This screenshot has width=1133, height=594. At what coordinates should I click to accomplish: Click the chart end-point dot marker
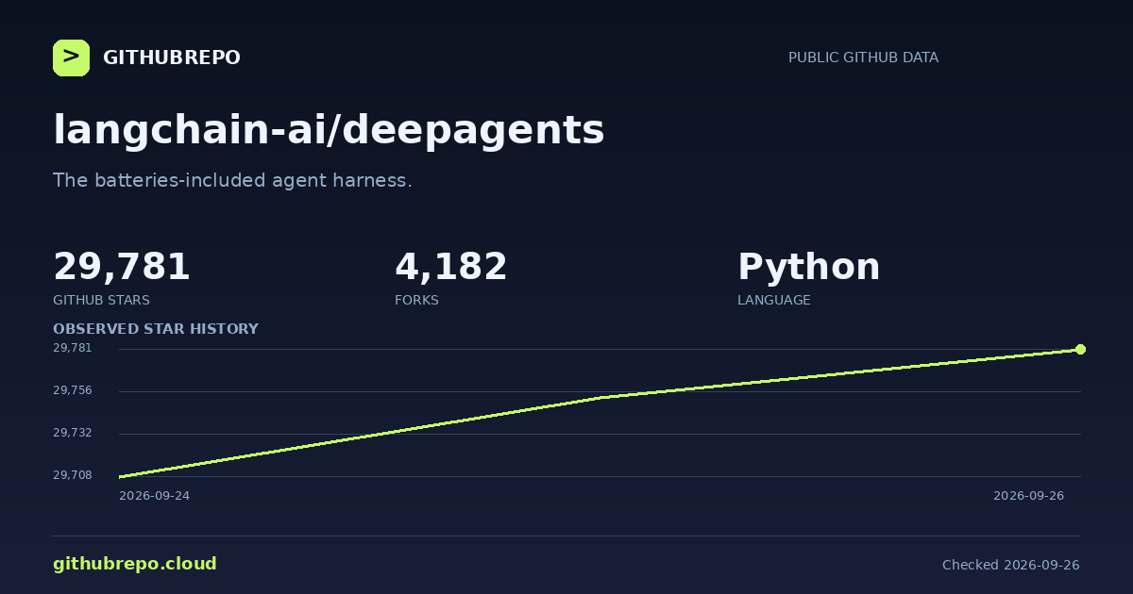[1080, 350]
